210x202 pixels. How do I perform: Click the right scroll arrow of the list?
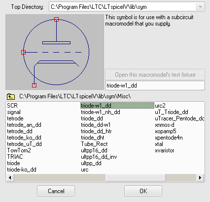click(x=200, y=178)
